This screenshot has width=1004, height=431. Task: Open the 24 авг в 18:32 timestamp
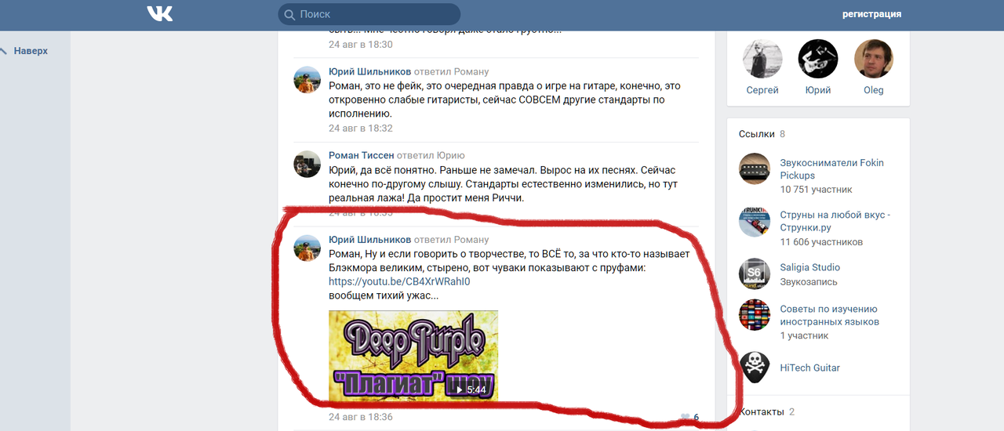coord(361,128)
